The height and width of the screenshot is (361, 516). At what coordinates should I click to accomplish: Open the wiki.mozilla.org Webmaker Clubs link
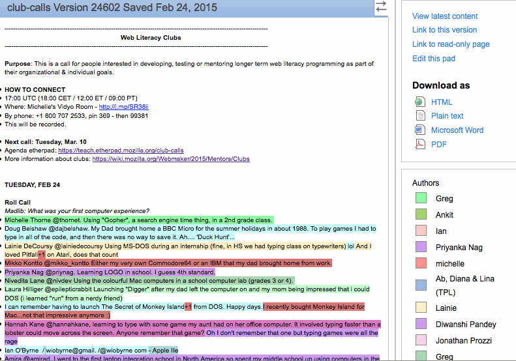pos(171,159)
